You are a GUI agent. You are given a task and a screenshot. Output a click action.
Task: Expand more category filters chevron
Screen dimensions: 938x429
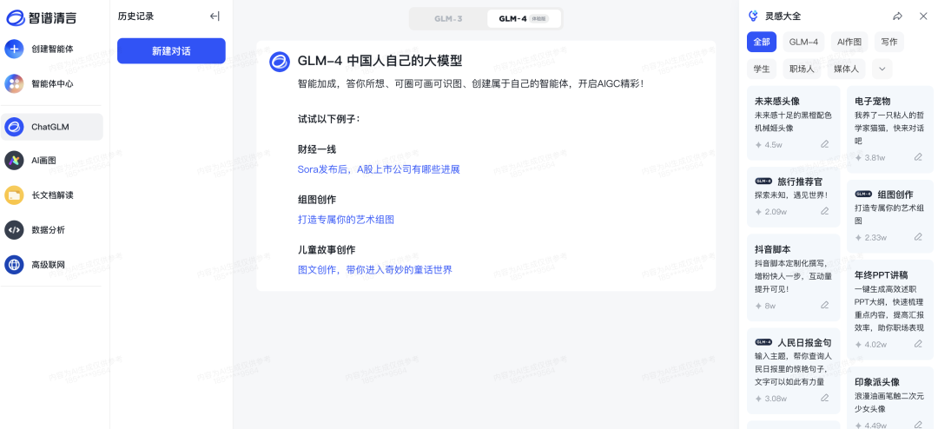point(882,69)
